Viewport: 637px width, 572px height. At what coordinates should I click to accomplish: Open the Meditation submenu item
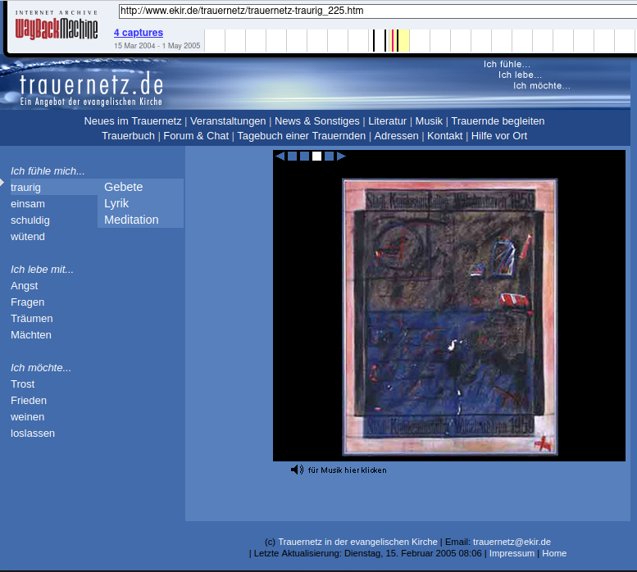click(x=131, y=220)
